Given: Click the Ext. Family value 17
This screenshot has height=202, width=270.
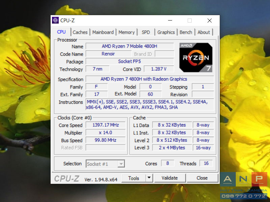Looking at the screenshot, I should point(97,94).
